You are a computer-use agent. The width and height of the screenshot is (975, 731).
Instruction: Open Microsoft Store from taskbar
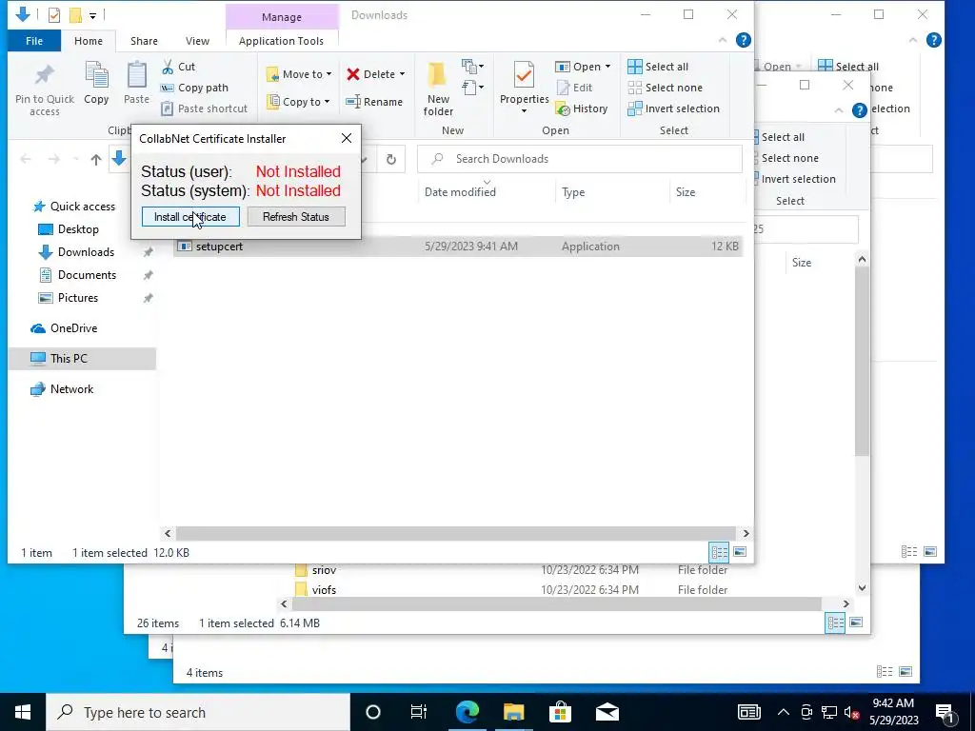[560, 712]
